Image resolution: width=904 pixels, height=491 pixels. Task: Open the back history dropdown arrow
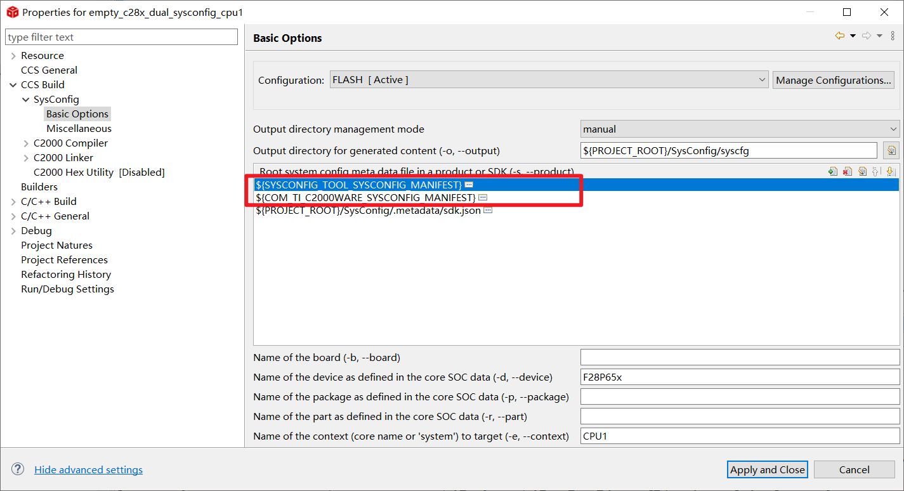[x=853, y=36]
